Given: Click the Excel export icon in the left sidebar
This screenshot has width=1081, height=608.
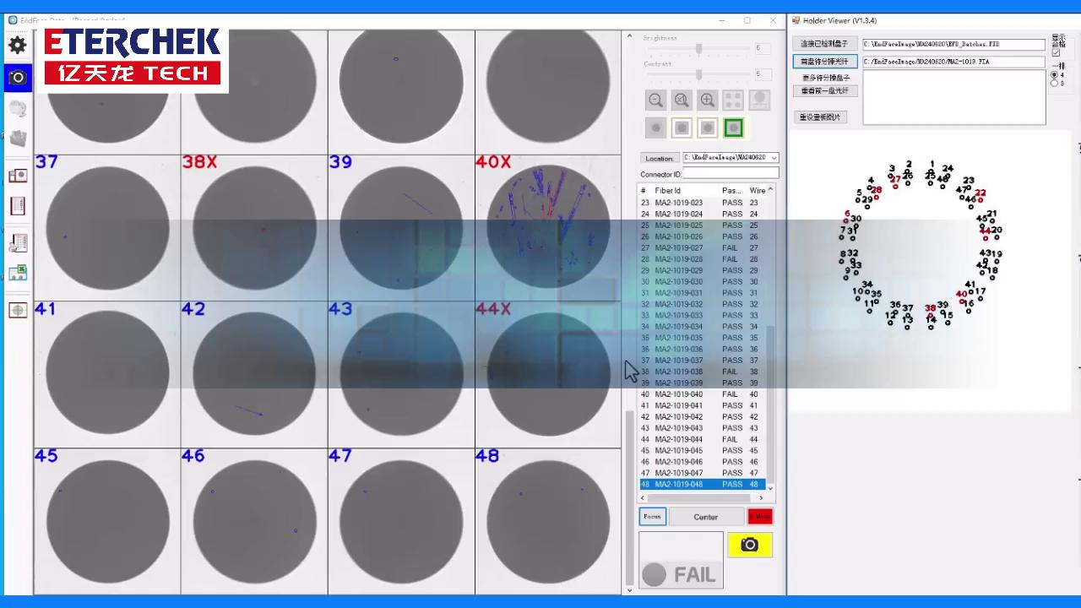Looking at the screenshot, I should (x=18, y=273).
